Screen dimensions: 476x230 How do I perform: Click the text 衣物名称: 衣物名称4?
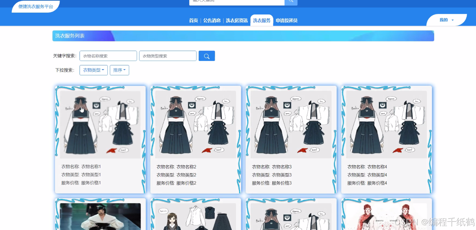tap(367, 167)
